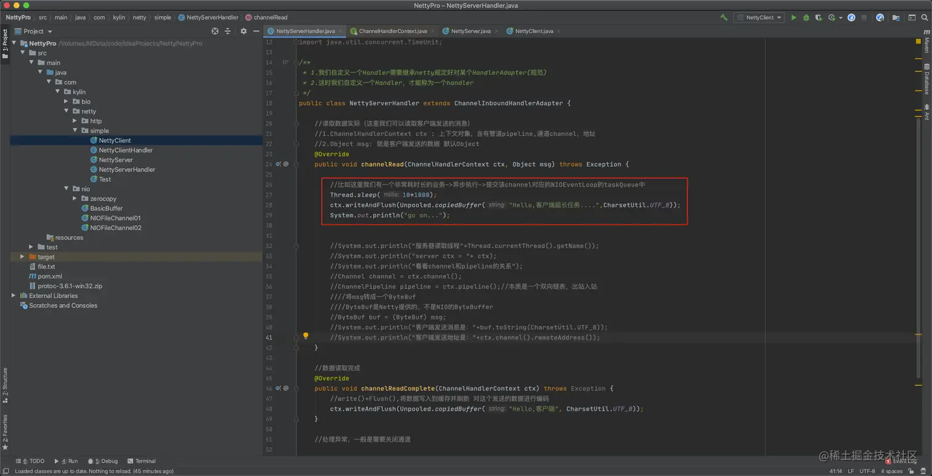
Task: Run with Coverage using the shield icon
Action: click(x=819, y=18)
